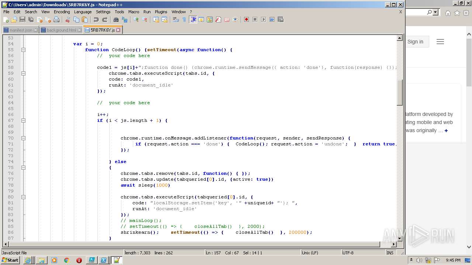The image size is (472, 265).
Task: Open the Language menu
Action: [83, 12]
